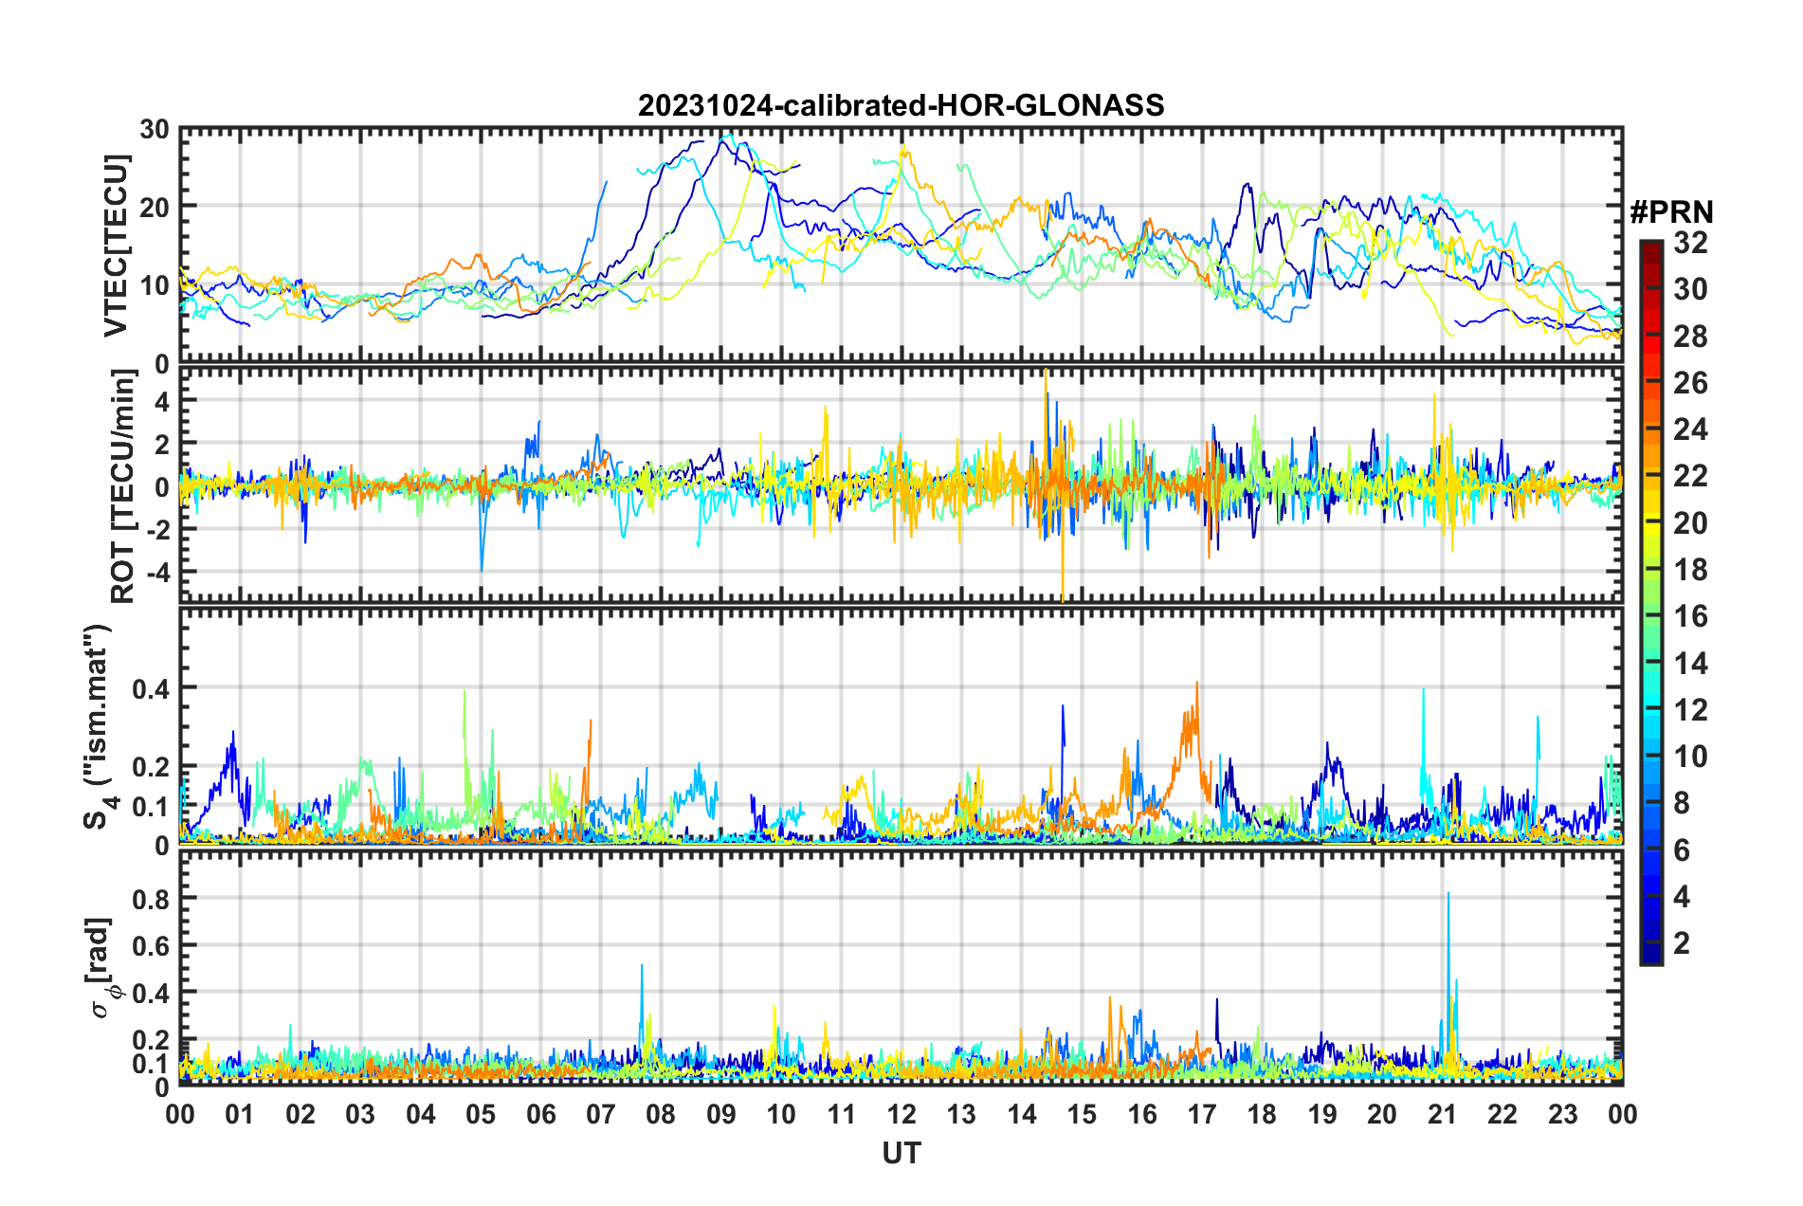Click the x-axis tick label 12

pyautogui.click(x=901, y=1113)
